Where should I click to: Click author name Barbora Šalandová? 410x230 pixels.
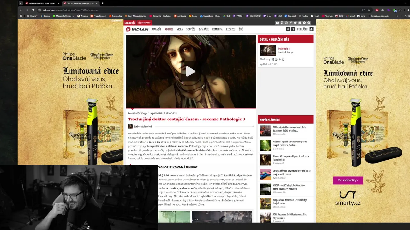coord(143,126)
